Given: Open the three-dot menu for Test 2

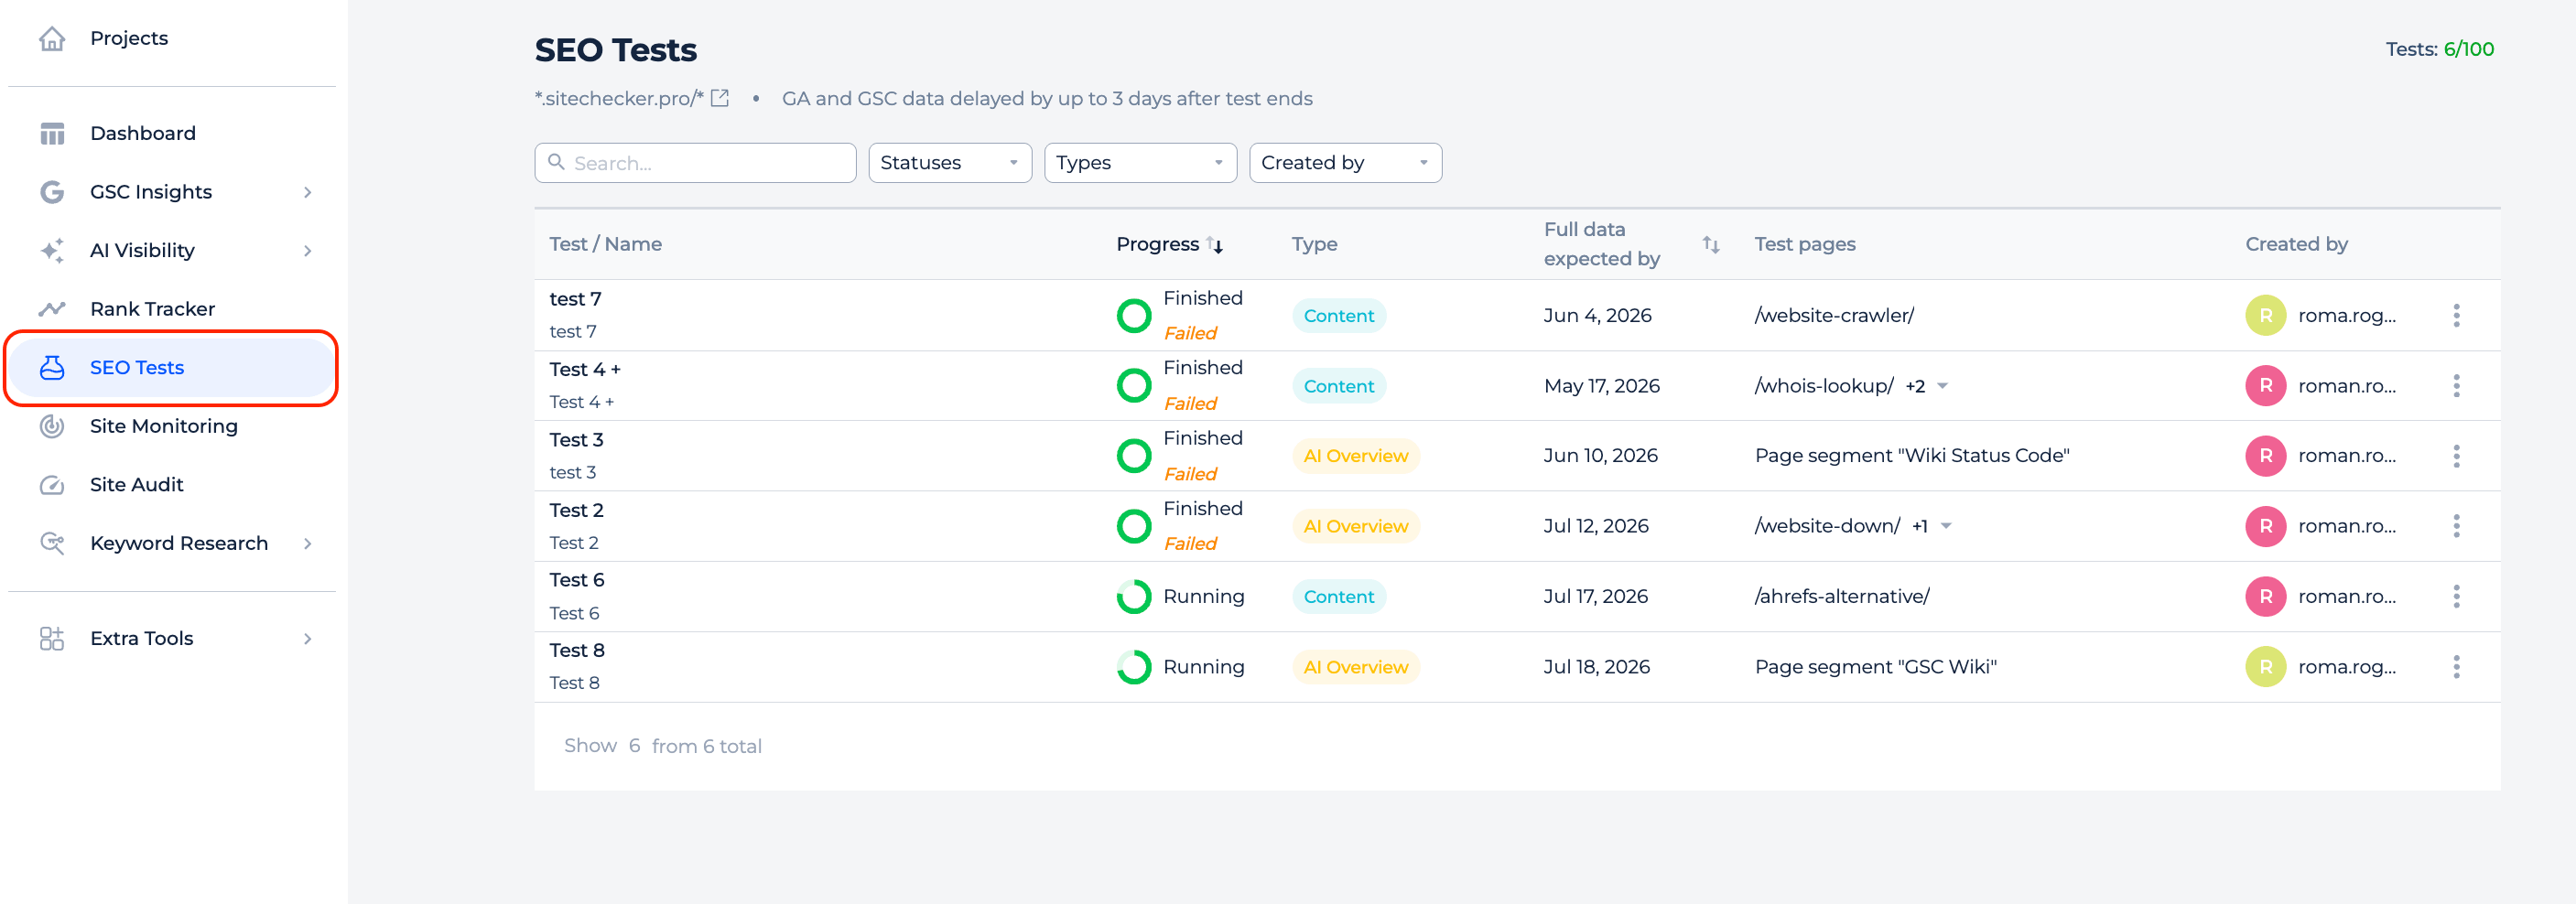Looking at the screenshot, I should click(2456, 526).
